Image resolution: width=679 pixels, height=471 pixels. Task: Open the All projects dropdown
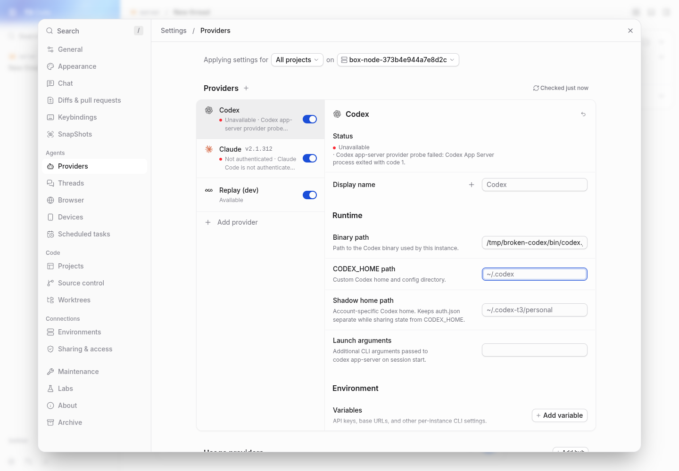[x=297, y=60]
